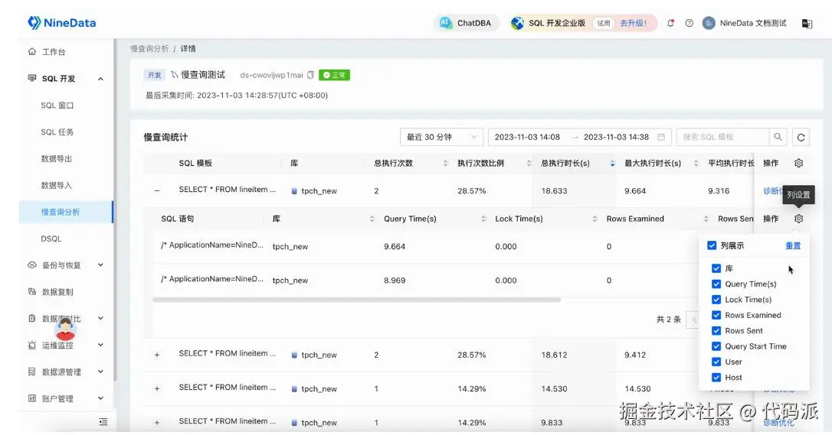Viewport: 832px width, 435px height.
Task: Click the query time value 8.969 in nested row
Action: pos(395,281)
